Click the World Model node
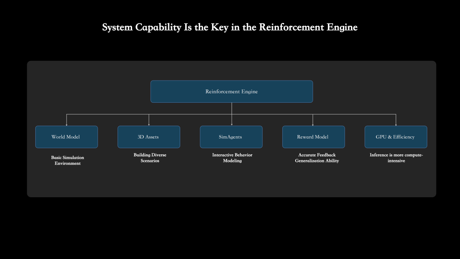The width and height of the screenshot is (460, 259). (x=66, y=137)
